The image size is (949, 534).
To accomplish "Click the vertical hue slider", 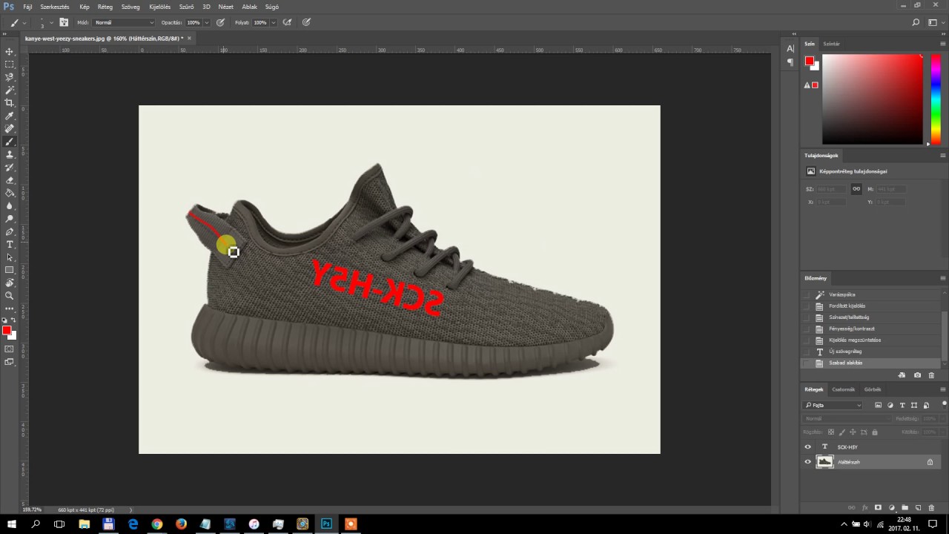I will (x=935, y=99).
